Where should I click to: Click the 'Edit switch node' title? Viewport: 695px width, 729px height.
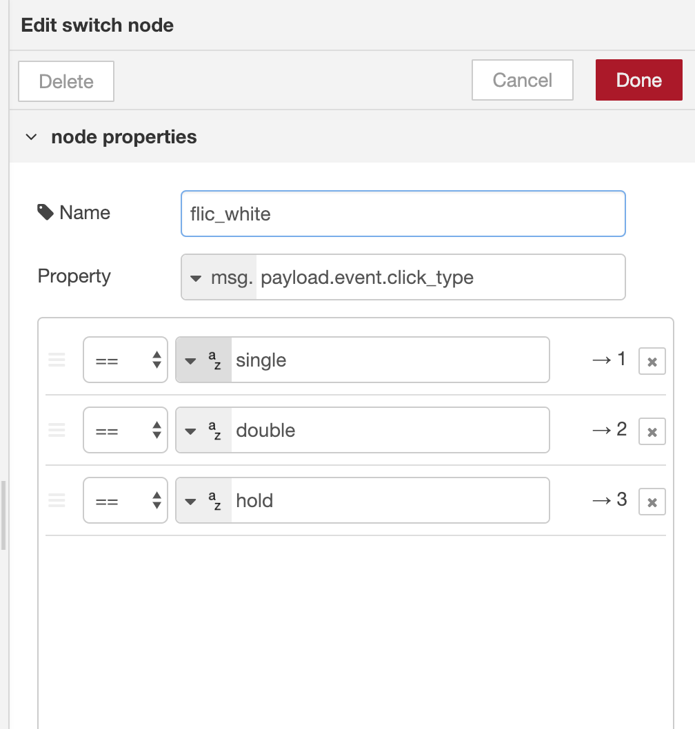(x=97, y=25)
